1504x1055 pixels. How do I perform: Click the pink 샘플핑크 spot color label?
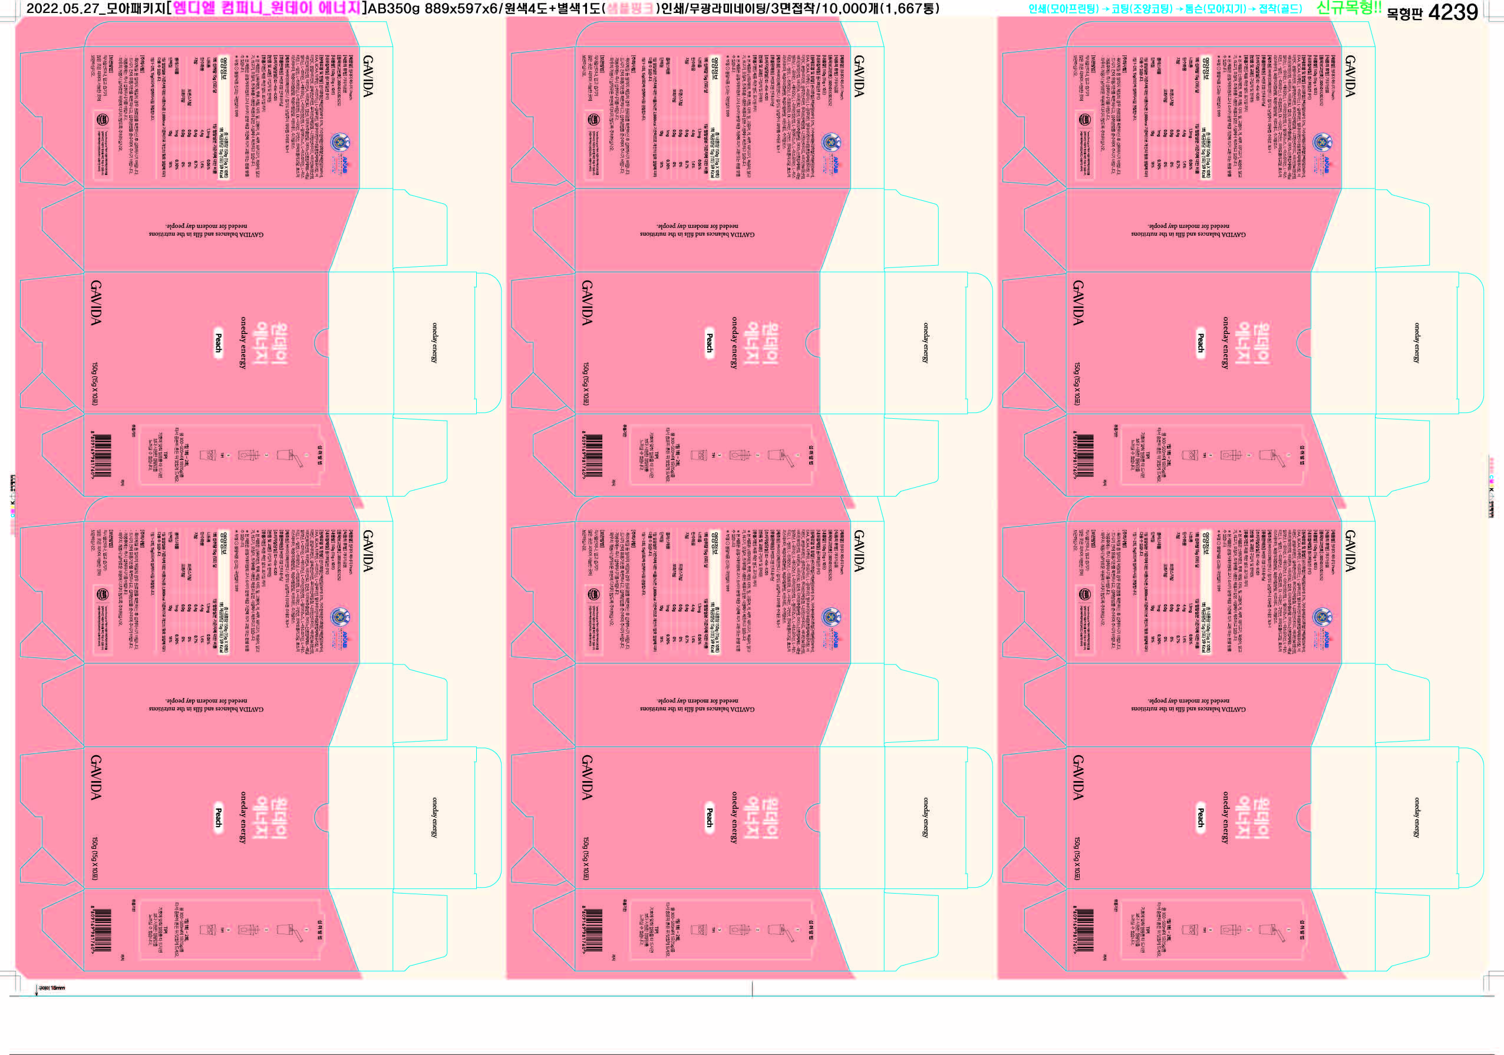pyautogui.click(x=629, y=8)
